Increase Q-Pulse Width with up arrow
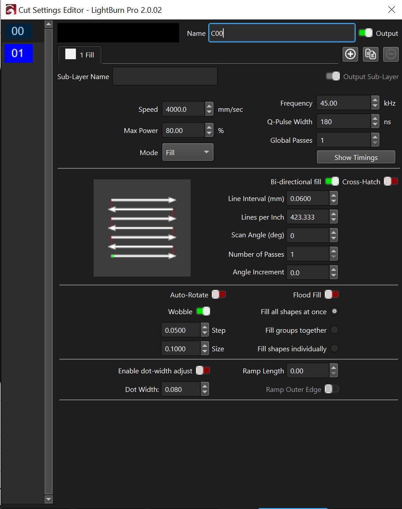The width and height of the screenshot is (402, 509). (375, 118)
